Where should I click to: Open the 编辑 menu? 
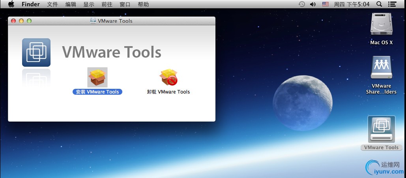70,4
